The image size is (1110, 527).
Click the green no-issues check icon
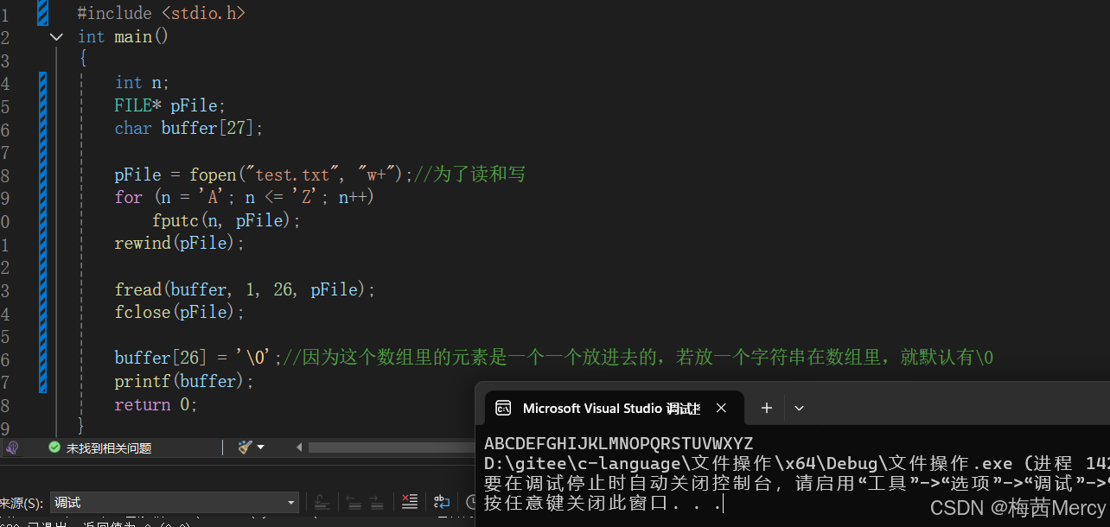pos(54,448)
